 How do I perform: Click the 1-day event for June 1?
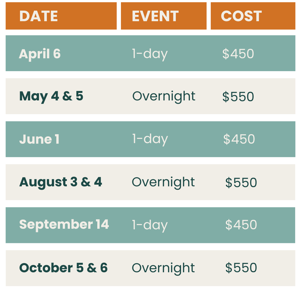pos(150,139)
